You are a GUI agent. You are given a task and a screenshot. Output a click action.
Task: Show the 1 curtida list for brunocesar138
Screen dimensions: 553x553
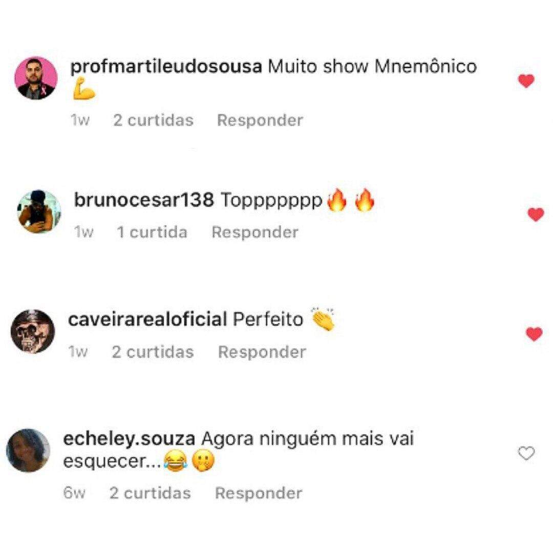point(152,232)
